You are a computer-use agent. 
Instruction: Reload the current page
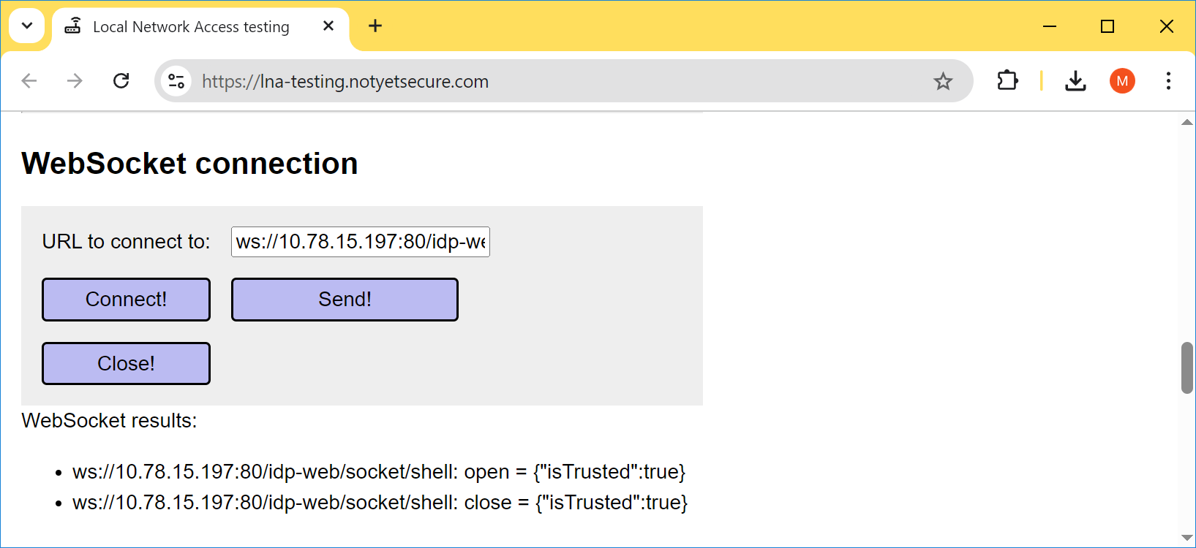121,81
